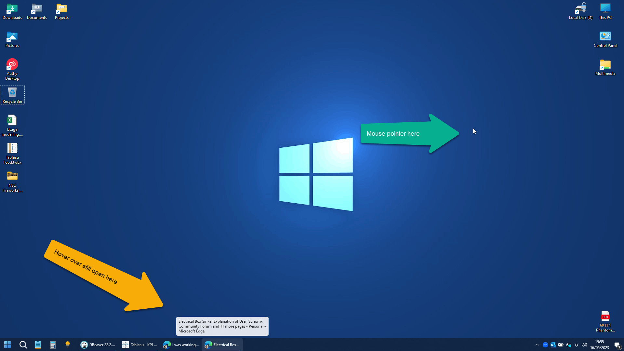Switch to the DBeaver 22.2 taskbar window
The width and height of the screenshot is (624, 351).
pos(98,345)
